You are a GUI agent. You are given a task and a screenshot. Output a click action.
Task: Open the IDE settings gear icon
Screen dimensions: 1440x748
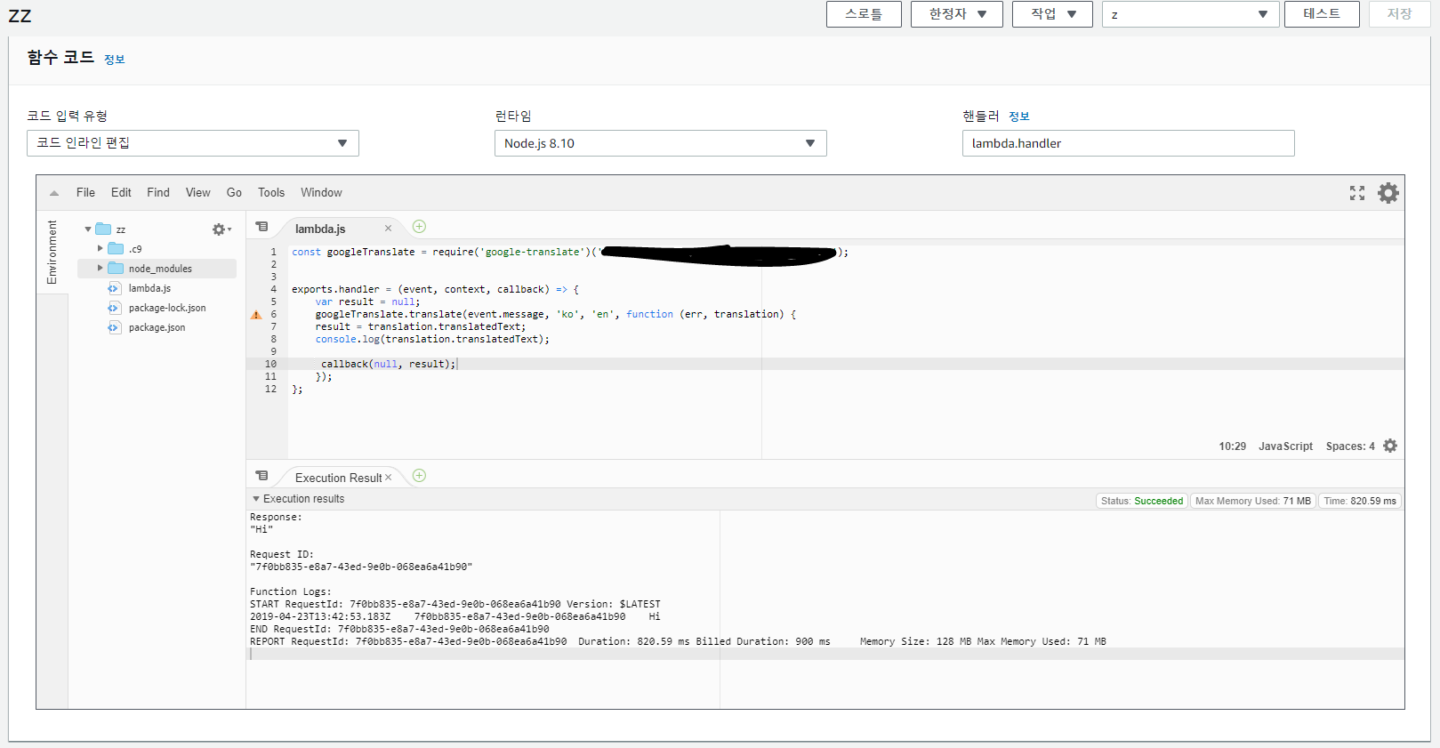1388,193
